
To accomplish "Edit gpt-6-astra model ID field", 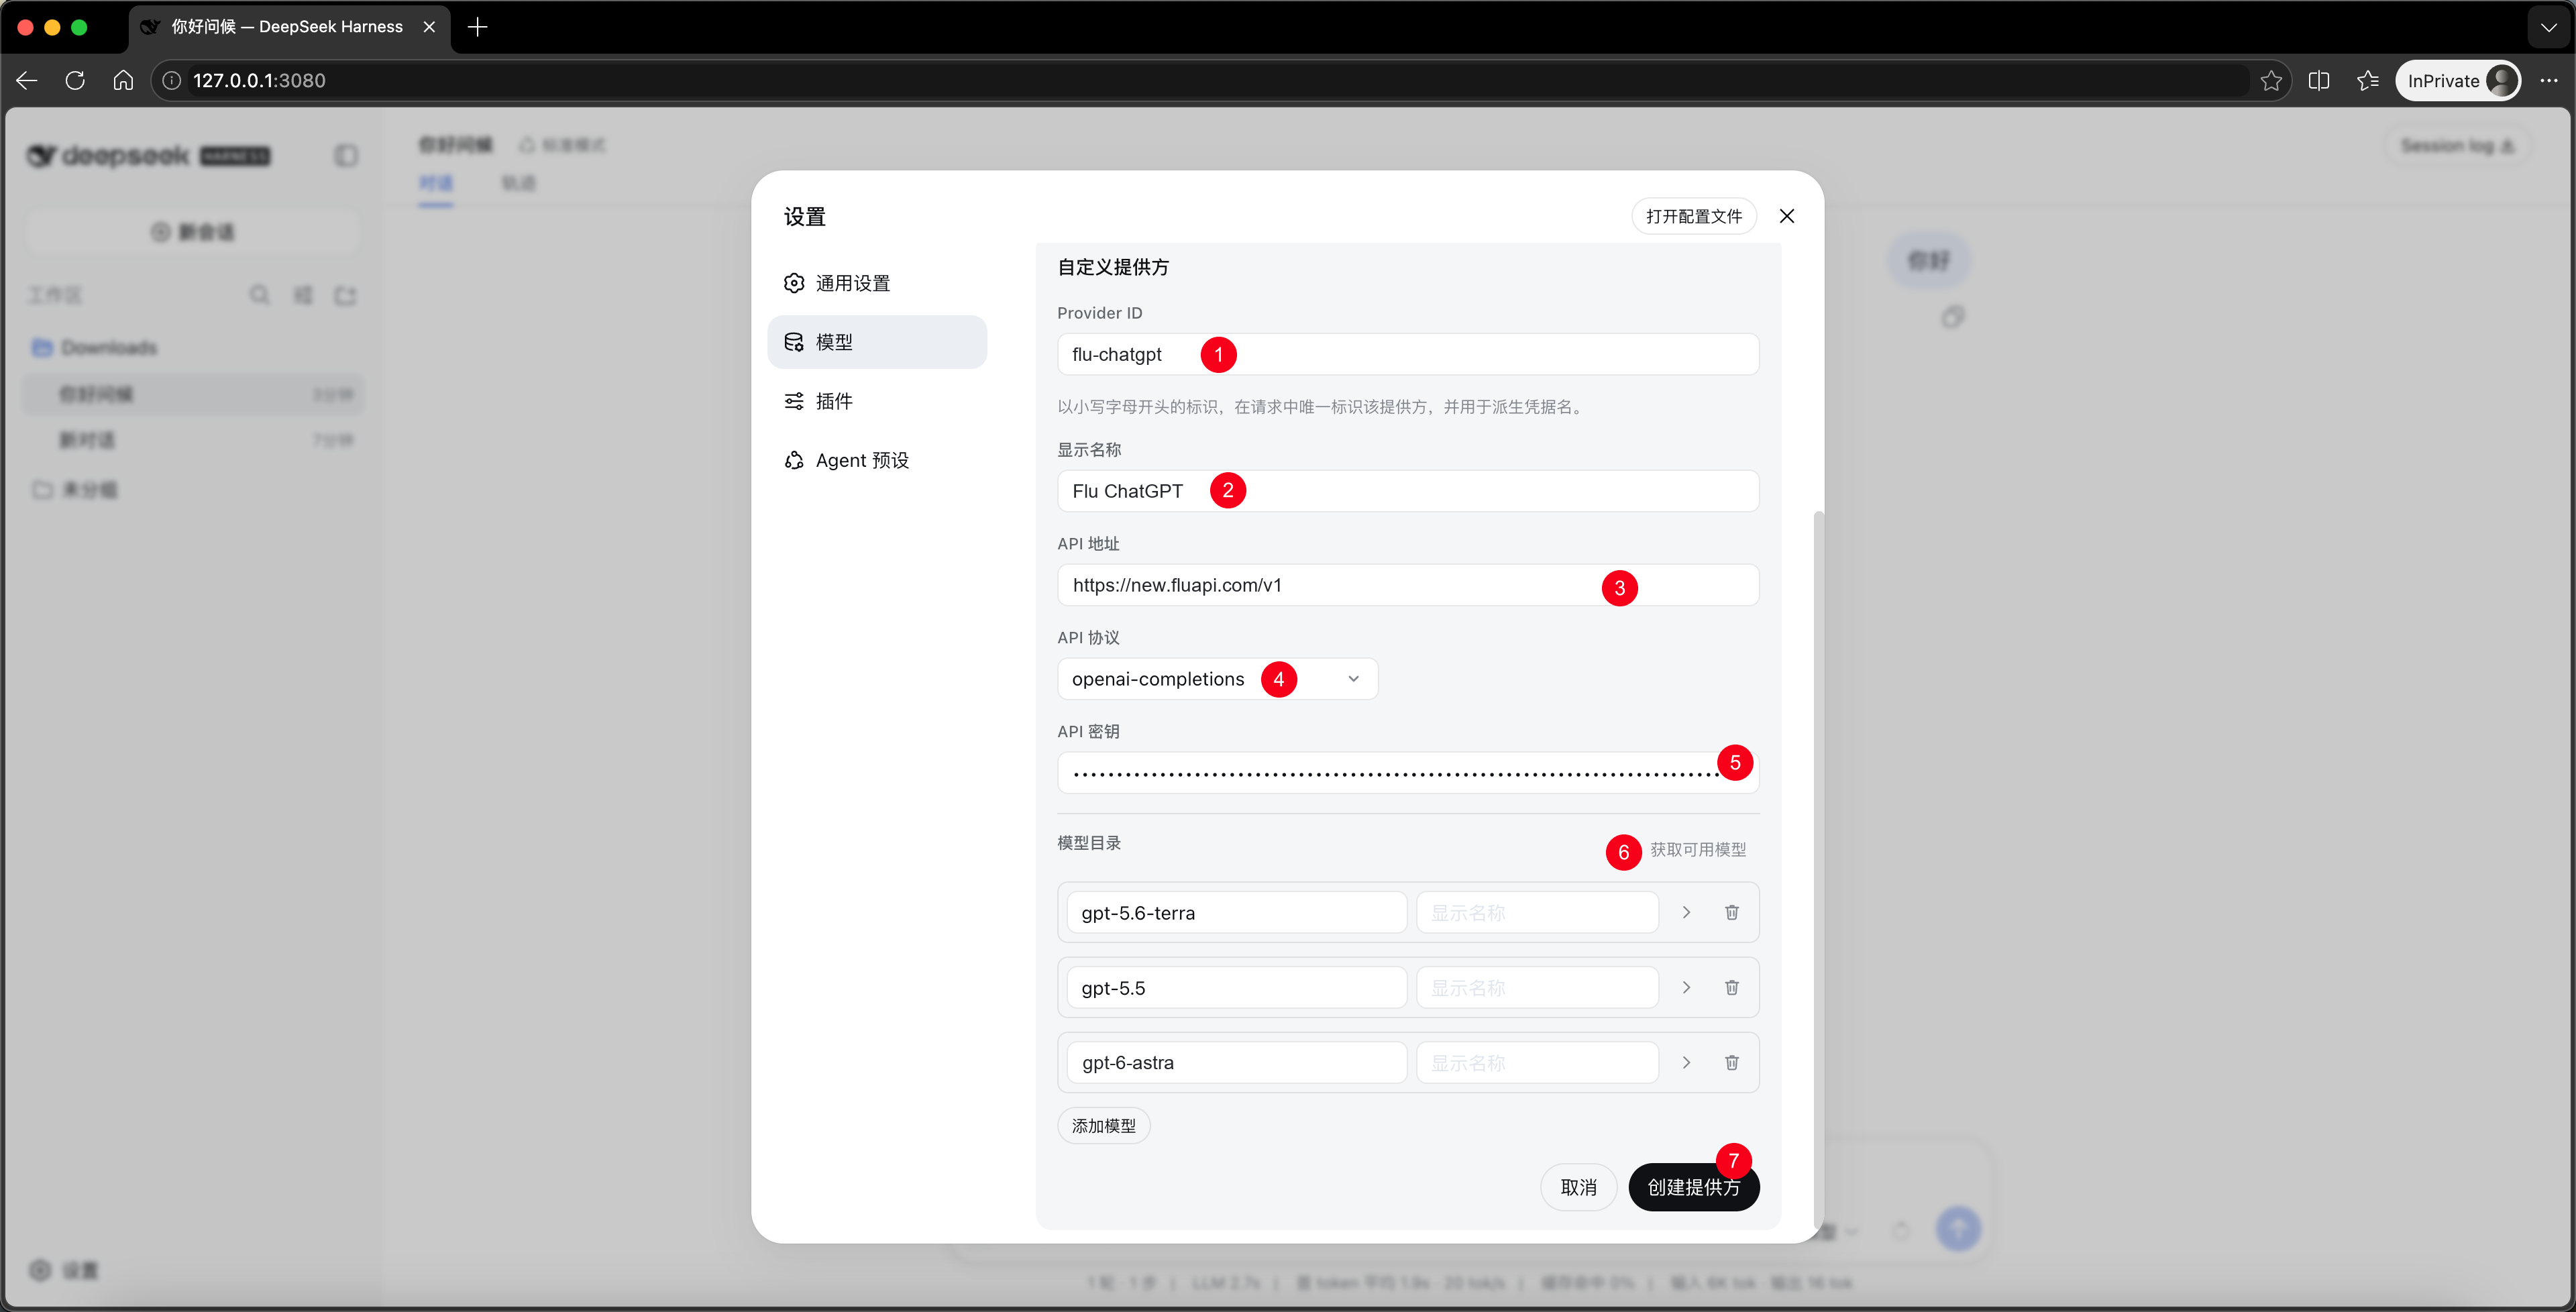I will click(1237, 1062).
